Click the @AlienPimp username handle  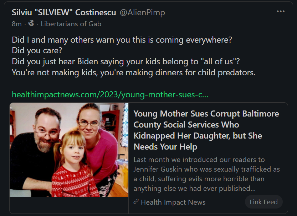[142, 12]
